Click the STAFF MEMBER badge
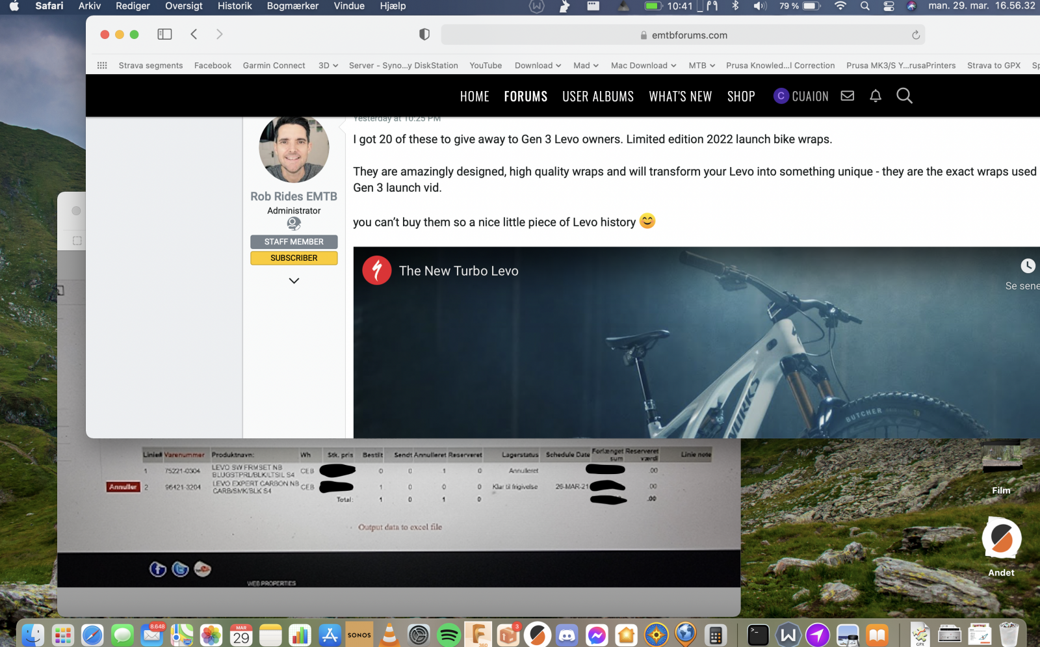 294,242
